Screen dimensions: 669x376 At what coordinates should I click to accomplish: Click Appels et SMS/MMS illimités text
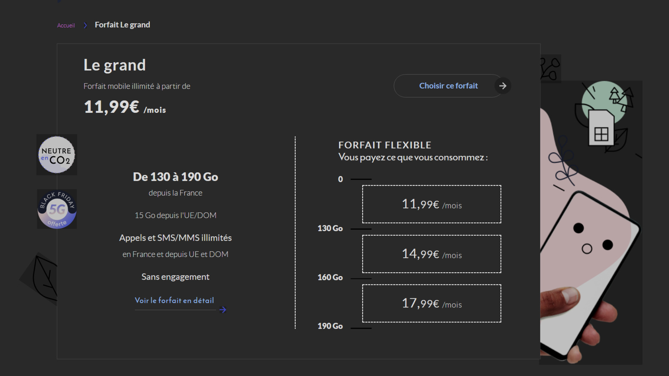(x=175, y=238)
